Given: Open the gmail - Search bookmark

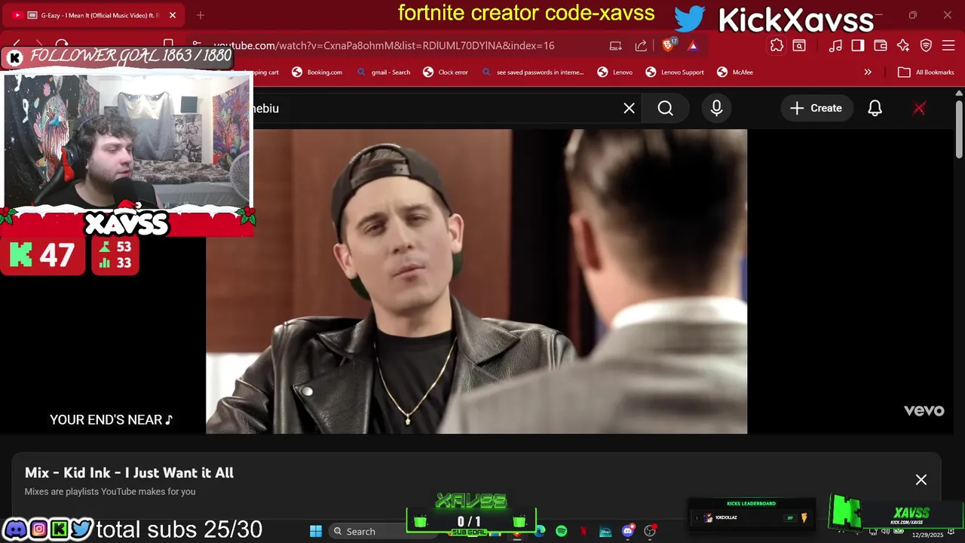Looking at the screenshot, I should coord(383,72).
